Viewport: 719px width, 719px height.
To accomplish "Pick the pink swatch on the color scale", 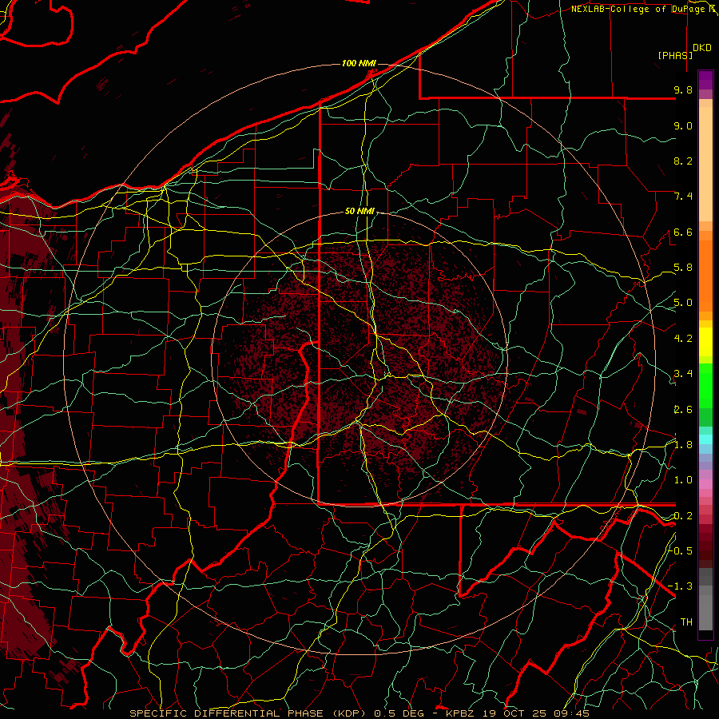I will (705, 484).
